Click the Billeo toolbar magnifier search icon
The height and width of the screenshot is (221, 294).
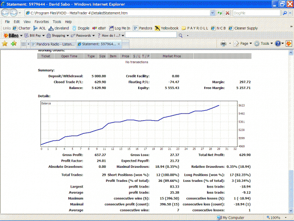coord(180,35)
